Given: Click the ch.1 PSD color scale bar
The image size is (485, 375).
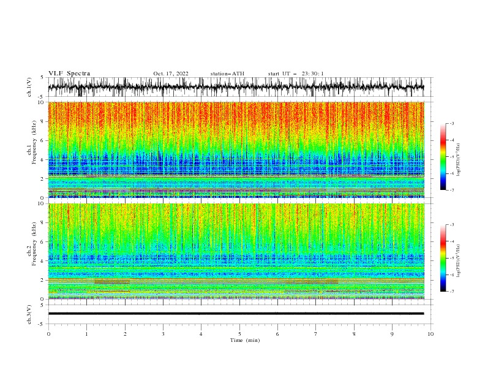Looking at the screenshot, I should coord(443,157).
